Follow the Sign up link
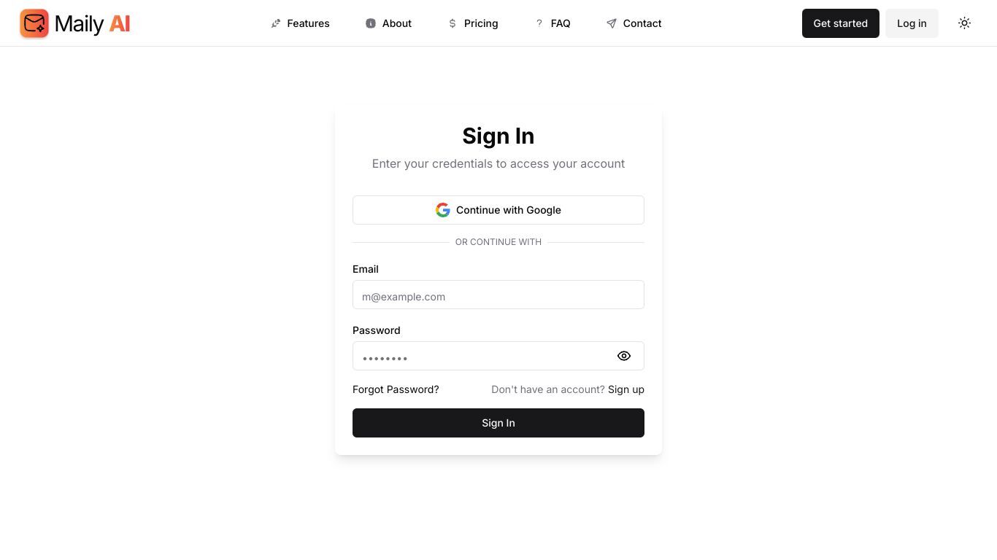 coord(626,389)
